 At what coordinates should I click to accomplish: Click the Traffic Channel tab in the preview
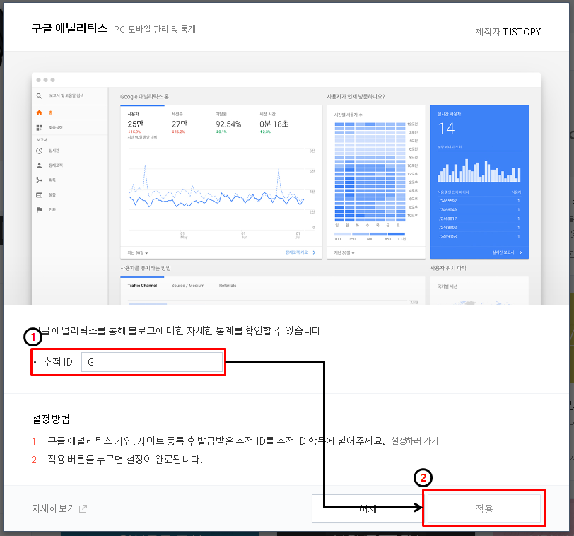[x=142, y=286]
